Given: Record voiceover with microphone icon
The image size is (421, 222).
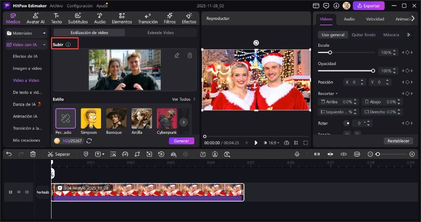Looking at the screenshot, I should coord(297,154).
